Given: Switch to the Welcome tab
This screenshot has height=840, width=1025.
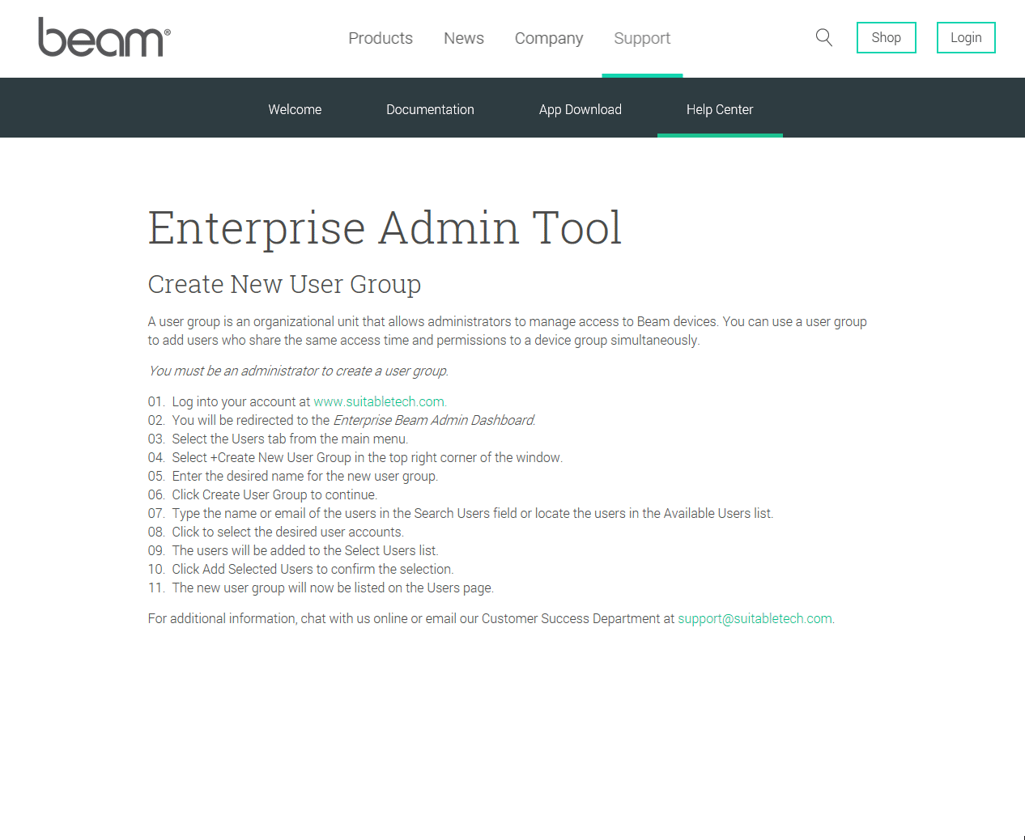Looking at the screenshot, I should 295,109.
